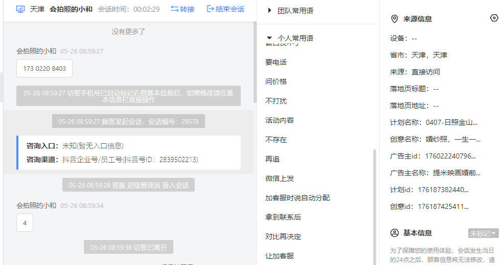Viewport: 504px width, 265px height.
Task: Click the 创意id 176187425411 field
Action: tap(429, 207)
